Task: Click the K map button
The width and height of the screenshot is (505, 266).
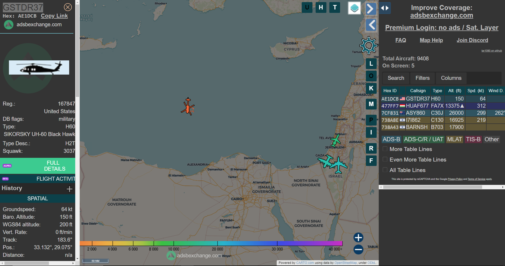Action: coord(371,88)
